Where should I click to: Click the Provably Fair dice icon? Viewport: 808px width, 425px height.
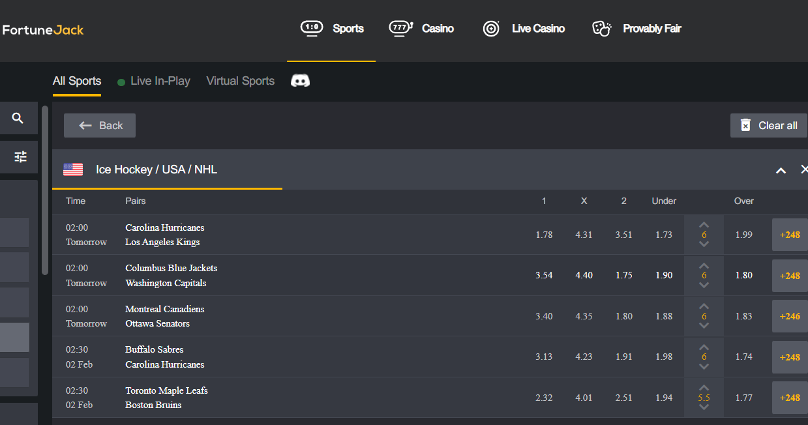[601, 29]
